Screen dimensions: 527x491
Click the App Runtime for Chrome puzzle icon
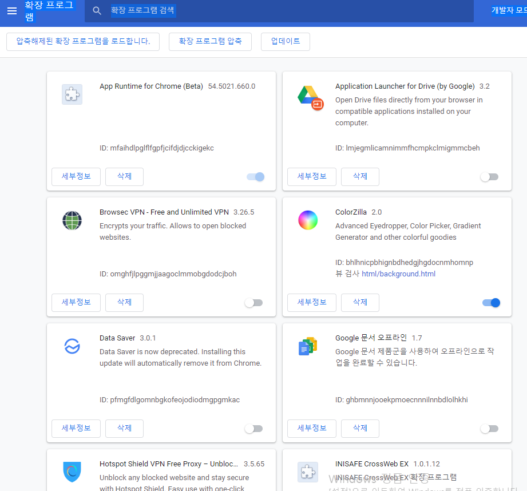72,94
